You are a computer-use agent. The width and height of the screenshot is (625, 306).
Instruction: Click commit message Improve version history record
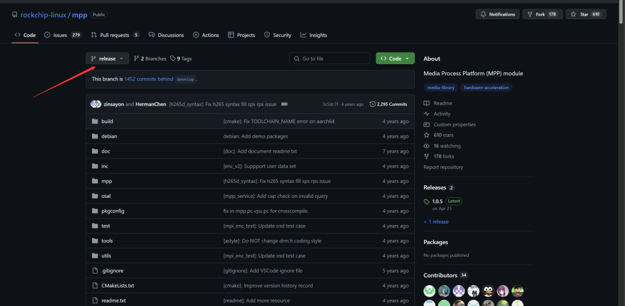tap(269, 286)
